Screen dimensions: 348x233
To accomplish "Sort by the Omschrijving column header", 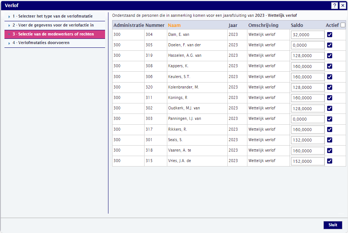I will click(x=263, y=25).
